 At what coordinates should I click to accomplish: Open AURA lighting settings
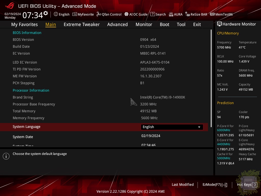[176, 14]
